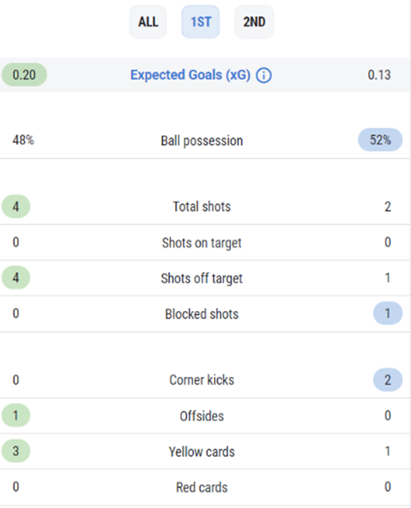The width and height of the screenshot is (411, 508).
Task: Click the 52% possession badge
Action: (x=380, y=140)
